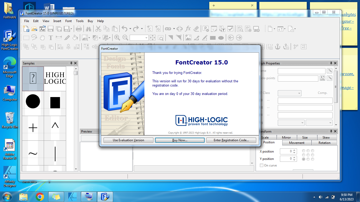
Task: Expand the Save As dropdown arrow
Action: point(71,29)
